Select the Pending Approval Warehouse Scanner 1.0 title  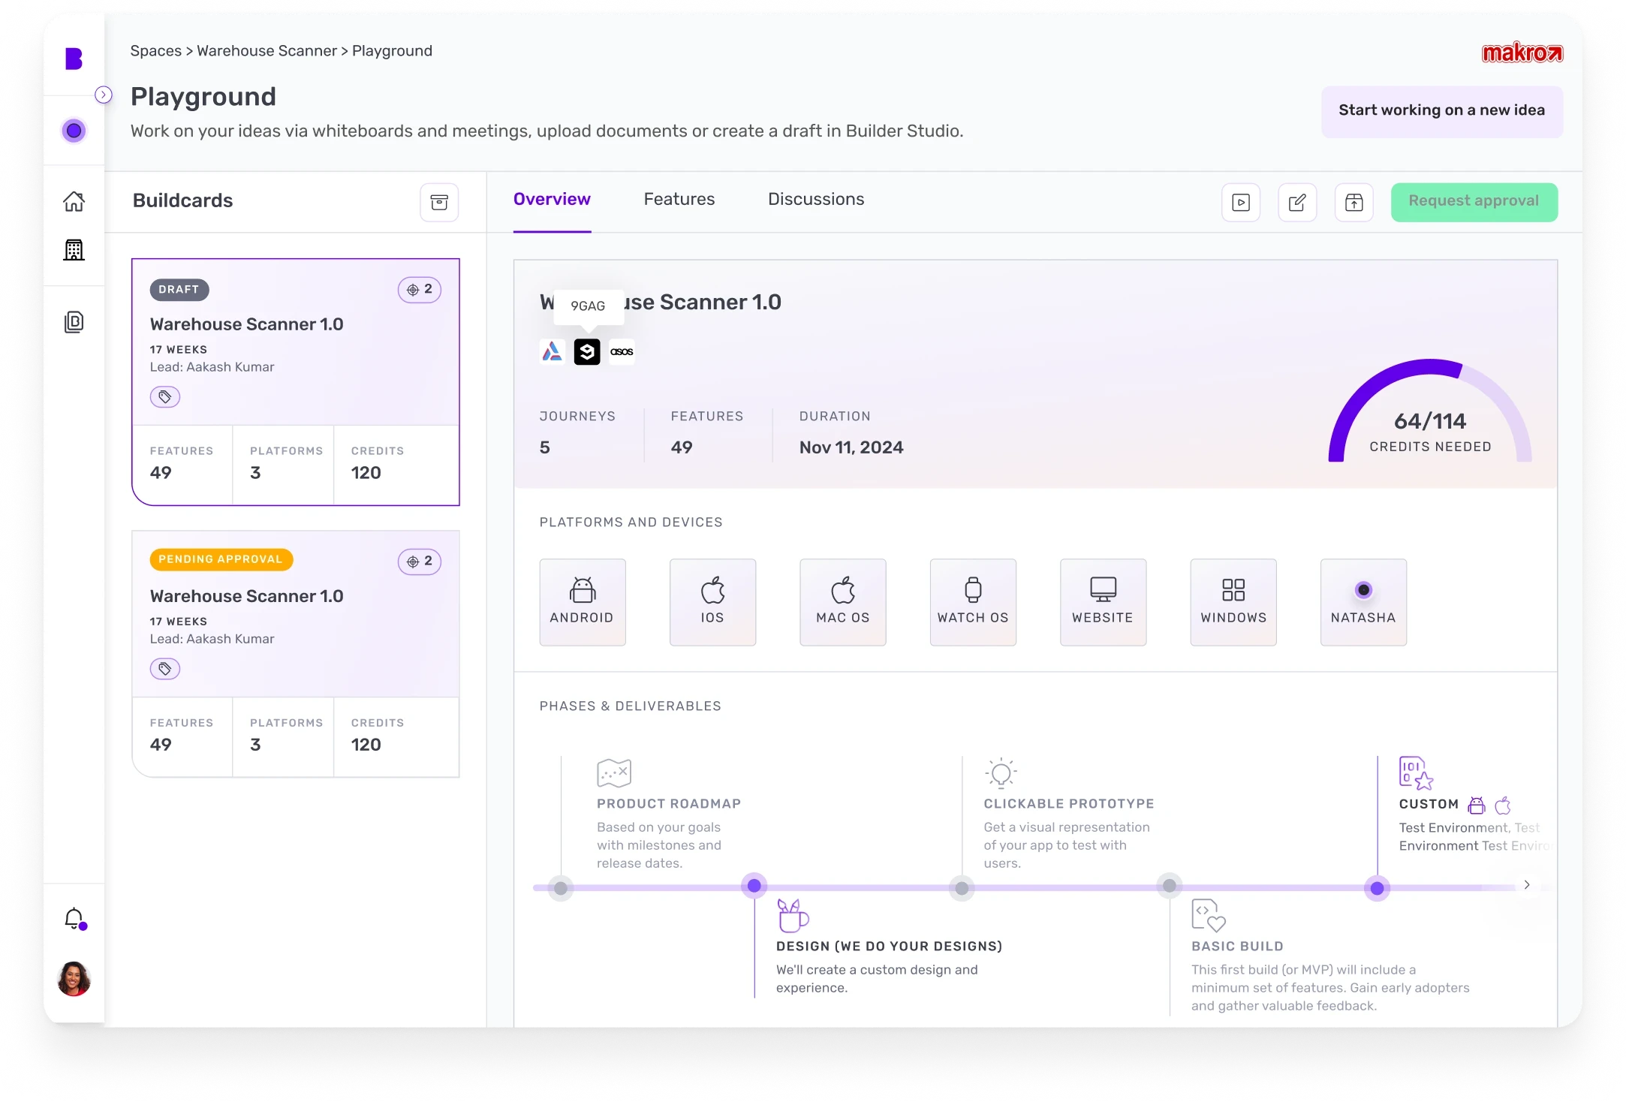point(246,596)
